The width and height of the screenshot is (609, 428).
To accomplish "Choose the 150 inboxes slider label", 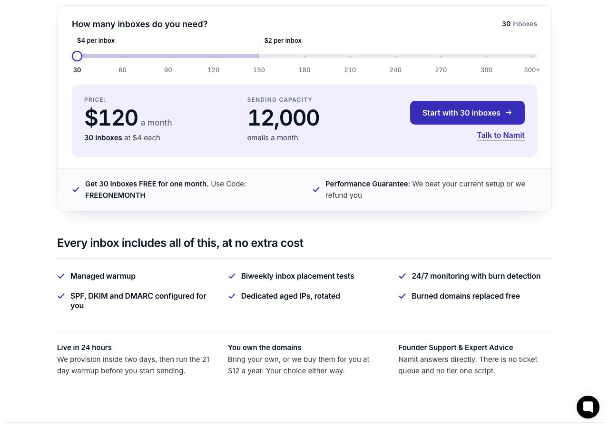I will pyautogui.click(x=259, y=70).
